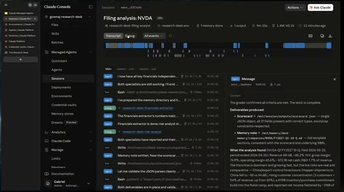This screenshot has height=192, width=344.
Task: Select the Write scorecard.json tool event row
Action: [x=161, y=163]
